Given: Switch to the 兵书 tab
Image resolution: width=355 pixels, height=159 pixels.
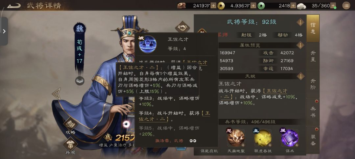Looking at the screenshot, I should coord(313,112).
